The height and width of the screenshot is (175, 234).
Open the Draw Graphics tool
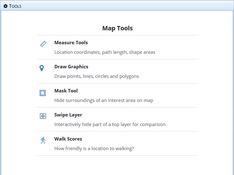[71, 66]
